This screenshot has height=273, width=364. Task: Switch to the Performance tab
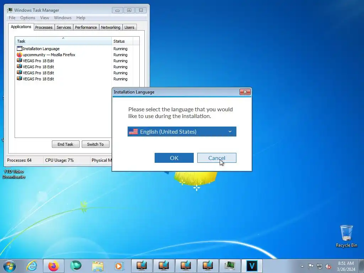(x=86, y=27)
